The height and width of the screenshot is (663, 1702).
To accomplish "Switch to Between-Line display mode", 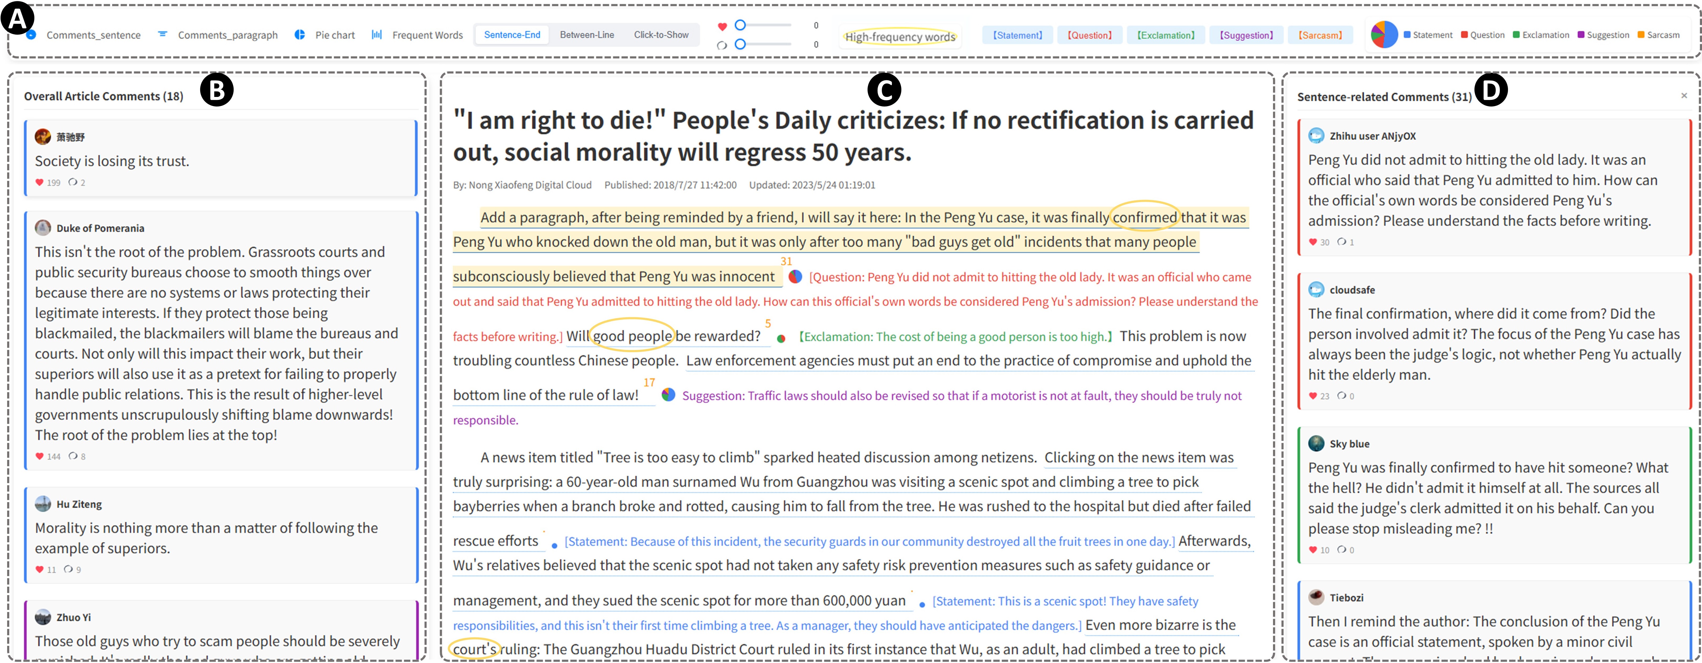I will [587, 35].
